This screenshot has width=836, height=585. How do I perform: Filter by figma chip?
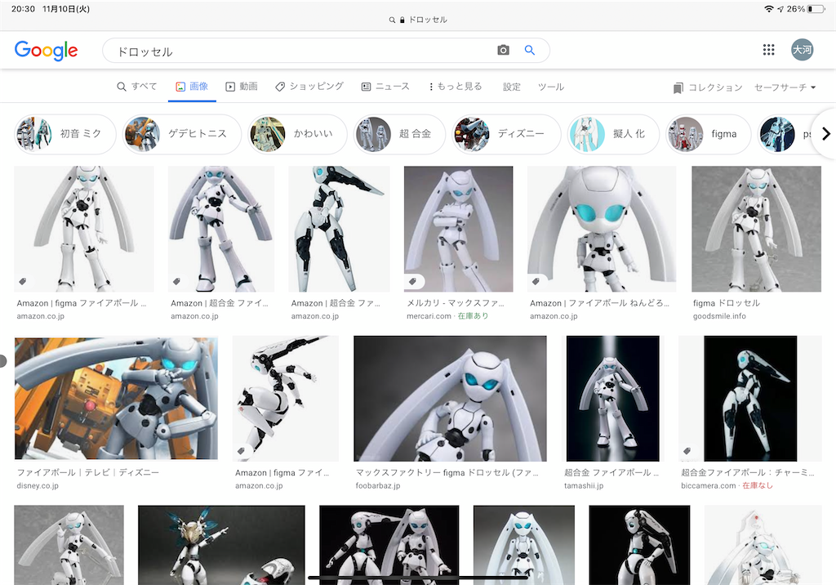click(709, 134)
